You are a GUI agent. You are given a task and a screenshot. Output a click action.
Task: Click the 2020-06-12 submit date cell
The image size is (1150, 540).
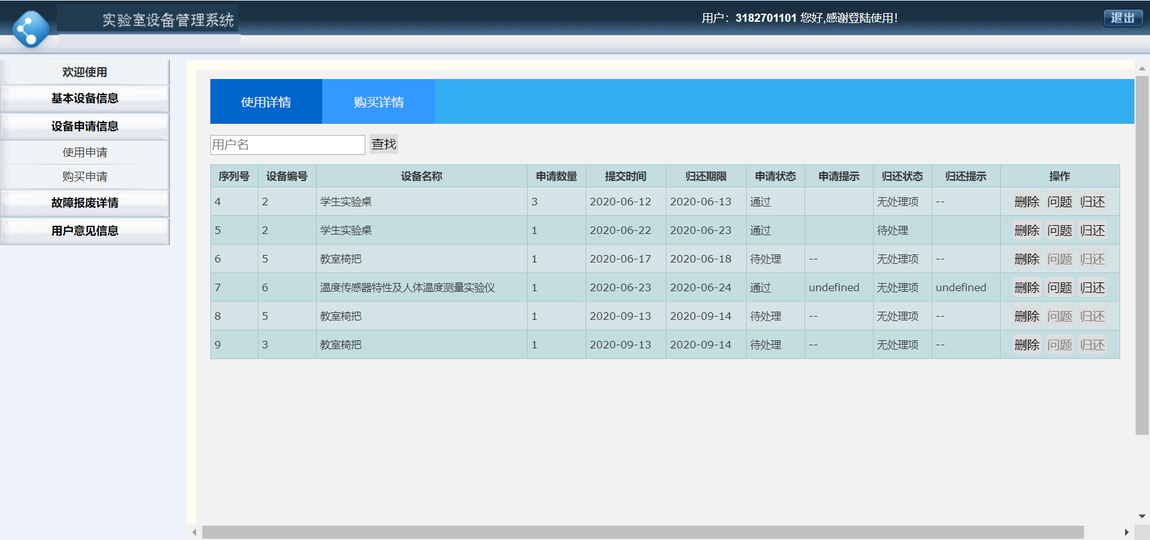tap(625, 202)
